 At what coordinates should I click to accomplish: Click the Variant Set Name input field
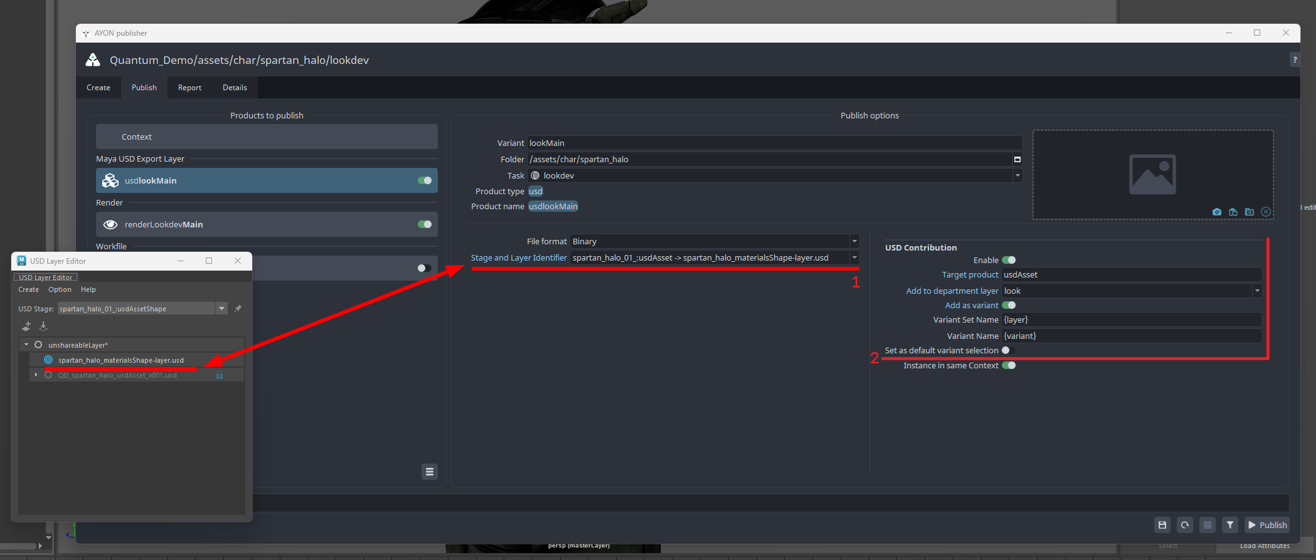coord(1131,320)
